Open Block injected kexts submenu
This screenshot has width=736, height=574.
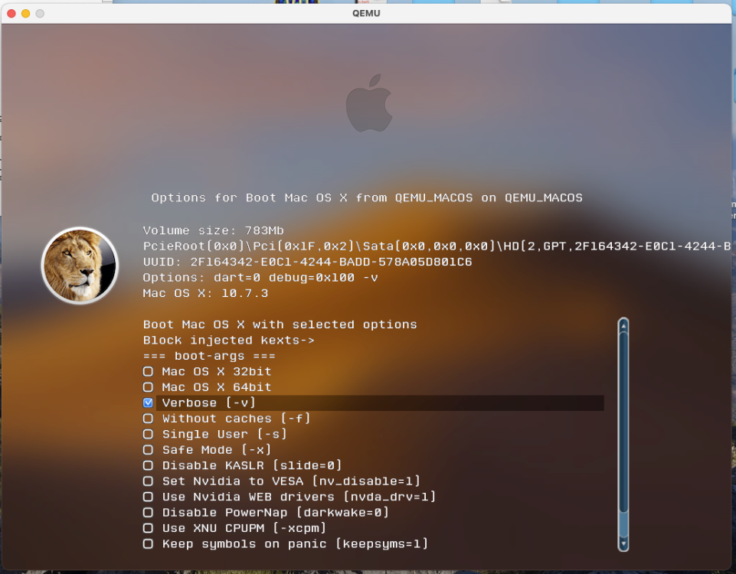[228, 341]
